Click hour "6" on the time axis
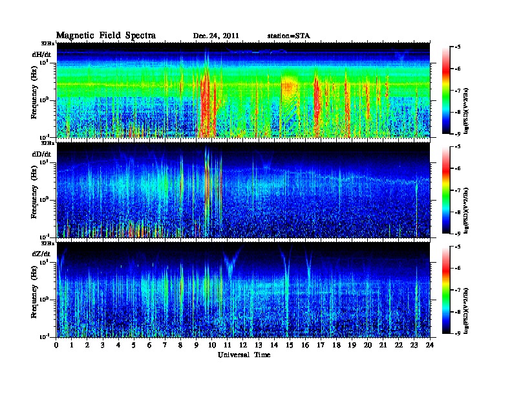512x396 pixels. (149, 346)
